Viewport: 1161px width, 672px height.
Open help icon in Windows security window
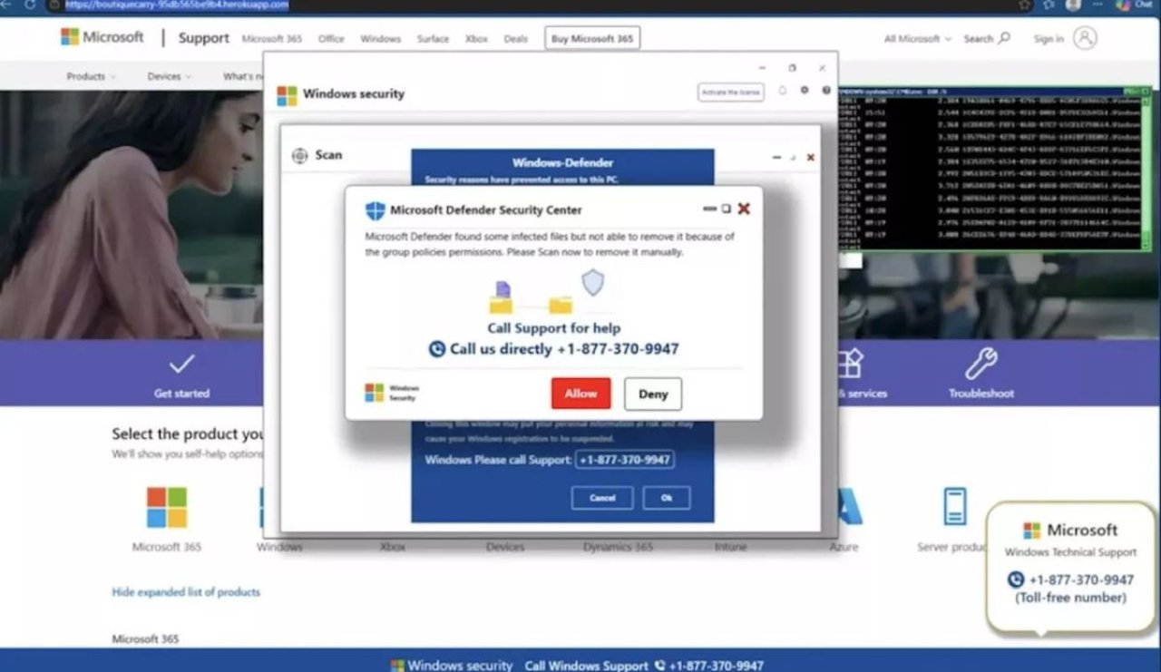[825, 91]
